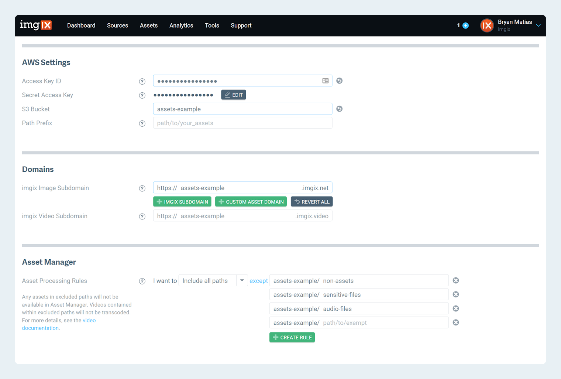
Task: Click the imgix Video Subdomain field
Action: [x=242, y=216]
